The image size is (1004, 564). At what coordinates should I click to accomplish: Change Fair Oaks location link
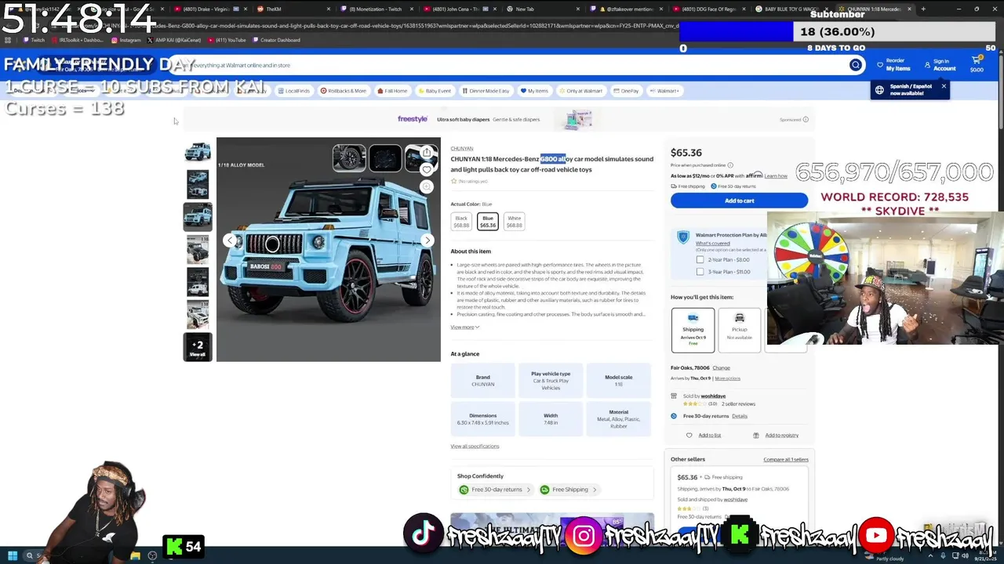[721, 368]
